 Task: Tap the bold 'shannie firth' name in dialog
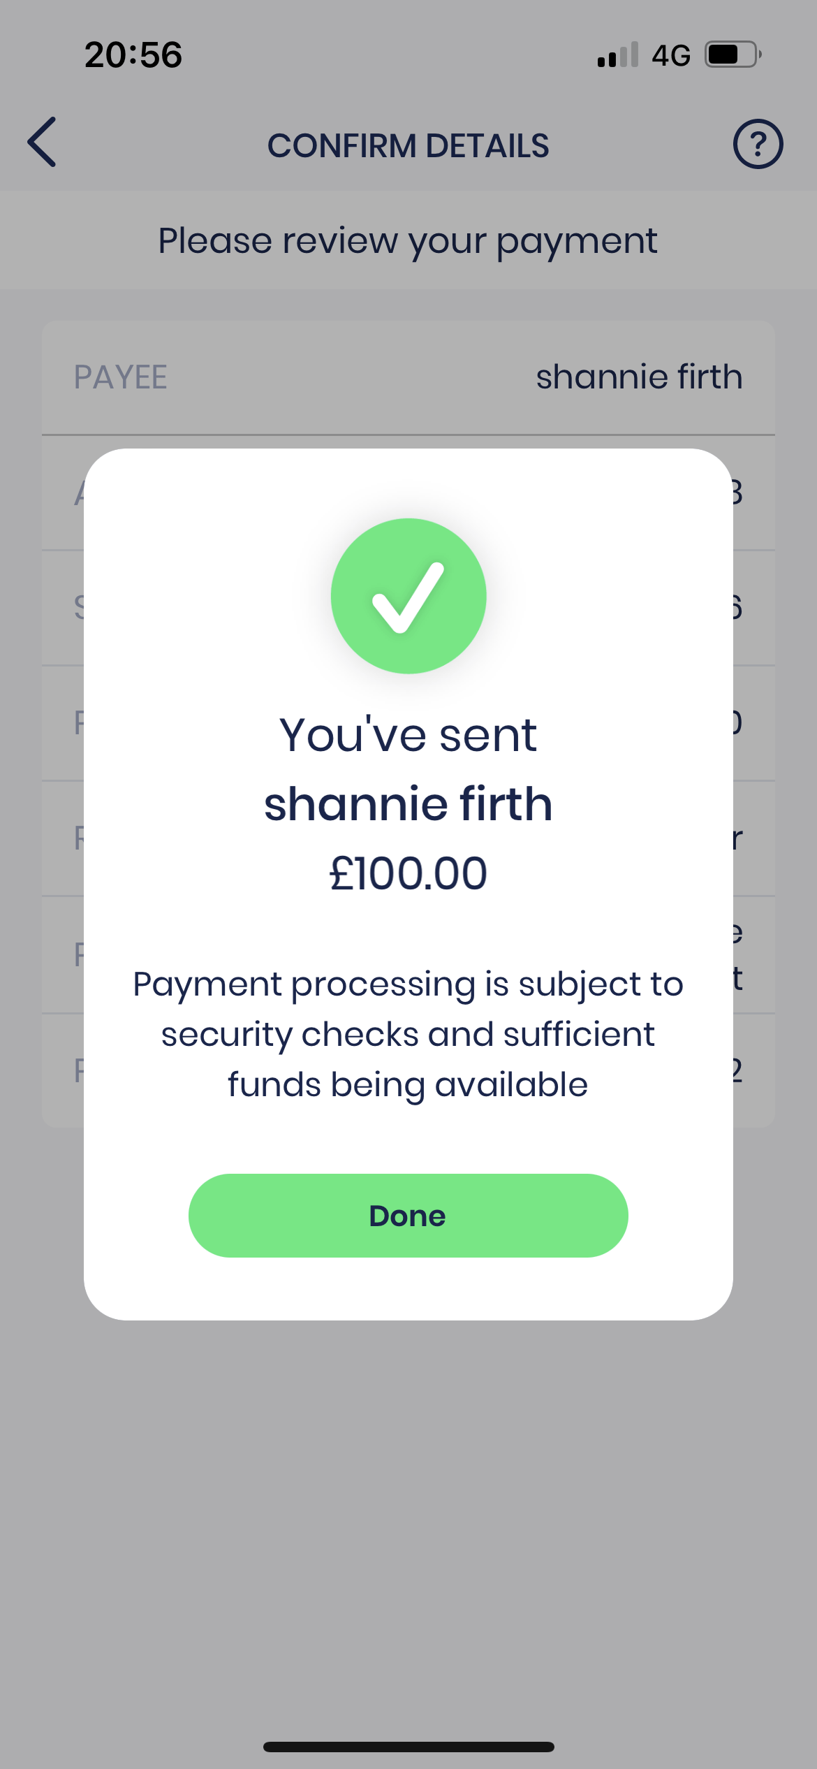(408, 803)
